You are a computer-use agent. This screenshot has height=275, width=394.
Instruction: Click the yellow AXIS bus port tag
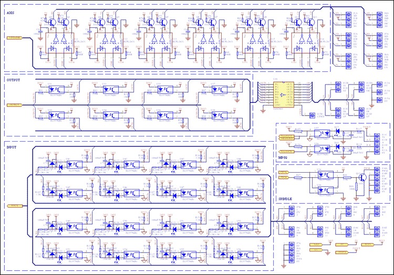click(15, 38)
